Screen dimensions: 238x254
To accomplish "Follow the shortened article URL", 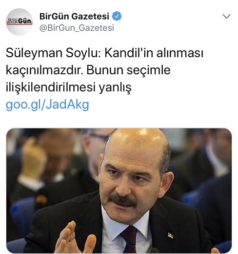I will pyautogui.click(x=47, y=105).
